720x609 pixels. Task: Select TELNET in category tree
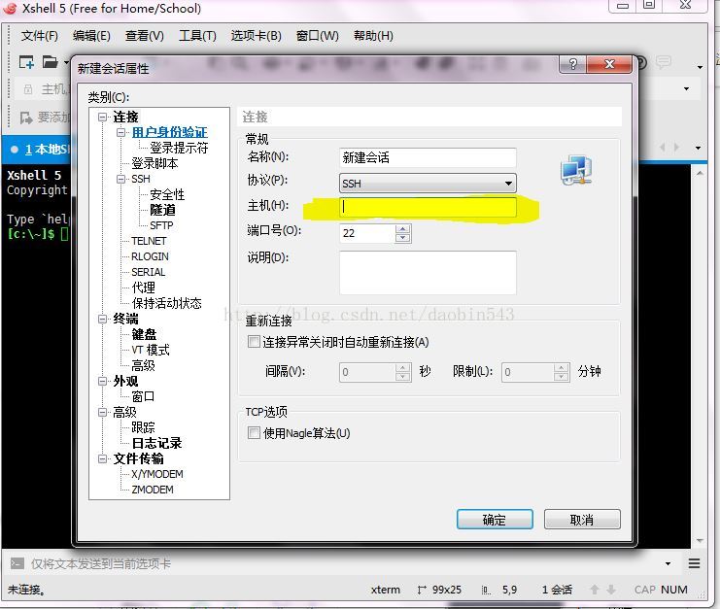149,241
